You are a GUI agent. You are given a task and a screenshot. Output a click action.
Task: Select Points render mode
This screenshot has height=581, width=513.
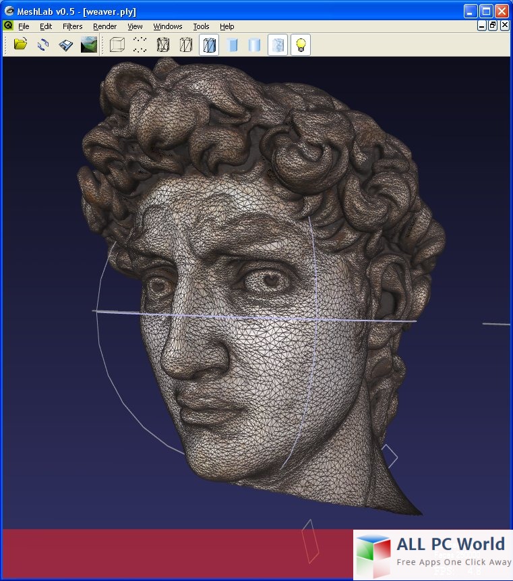click(140, 45)
